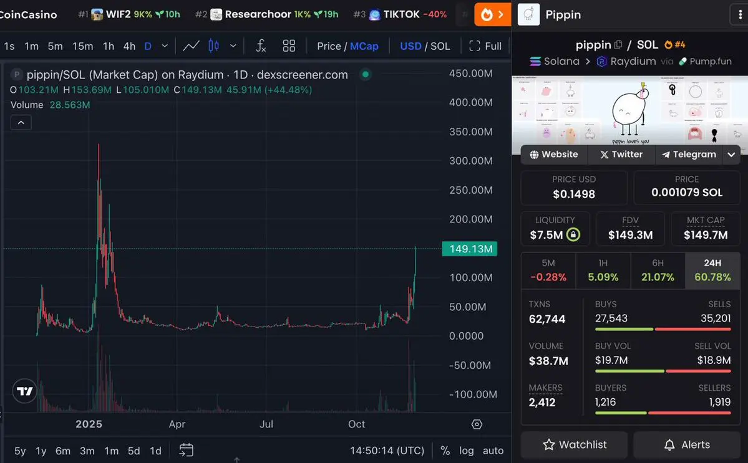Open Alerts for pippin
The height and width of the screenshot is (463, 748).
687,444
